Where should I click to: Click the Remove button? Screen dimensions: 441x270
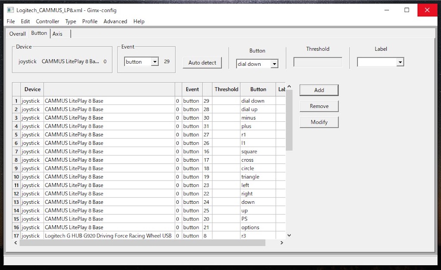[x=319, y=106]
